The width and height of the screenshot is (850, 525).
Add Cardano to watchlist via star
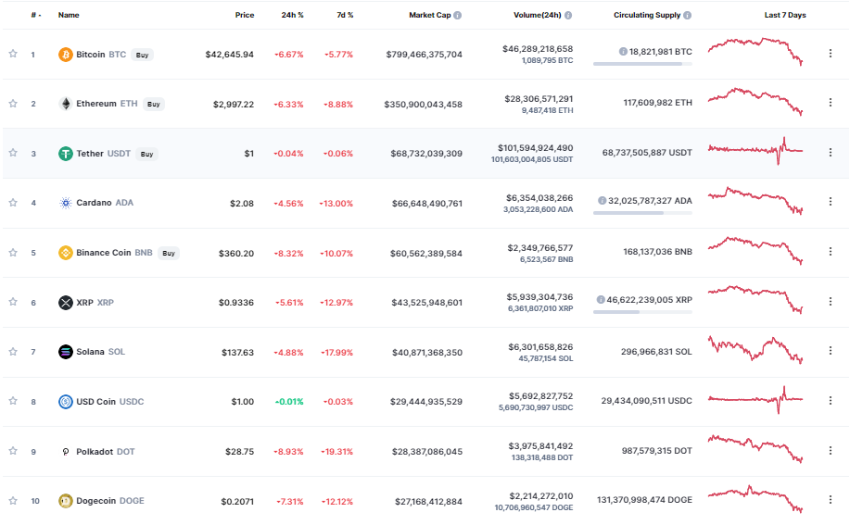coord(13,203)
